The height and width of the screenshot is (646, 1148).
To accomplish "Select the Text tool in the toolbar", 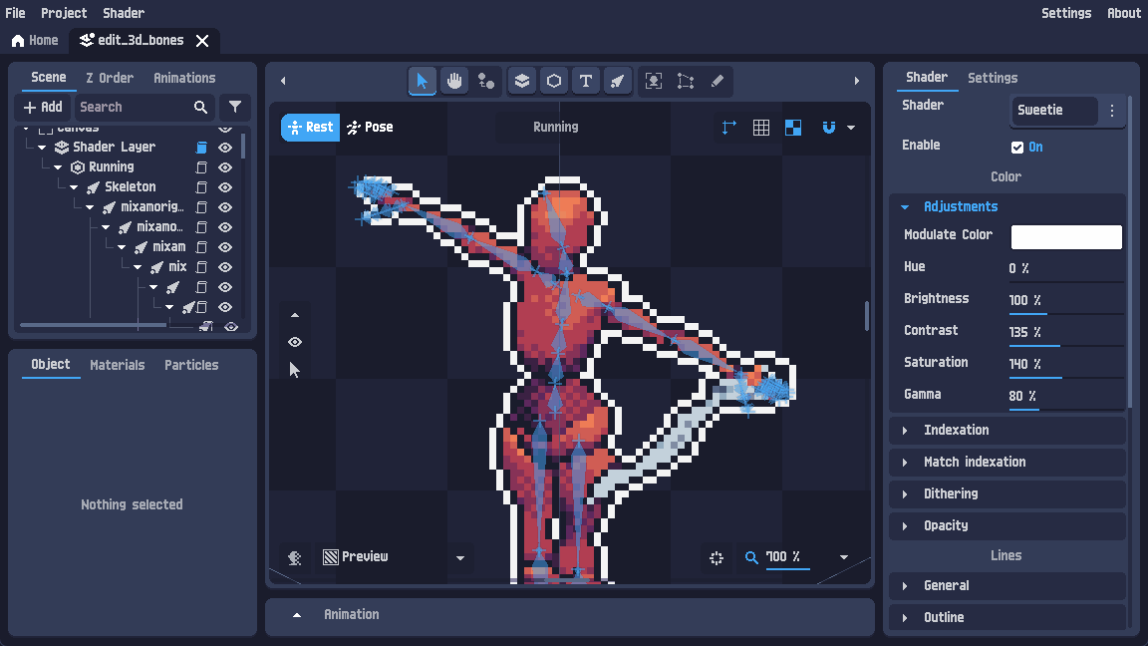I will pyautogui.click(x=586, y=81).
